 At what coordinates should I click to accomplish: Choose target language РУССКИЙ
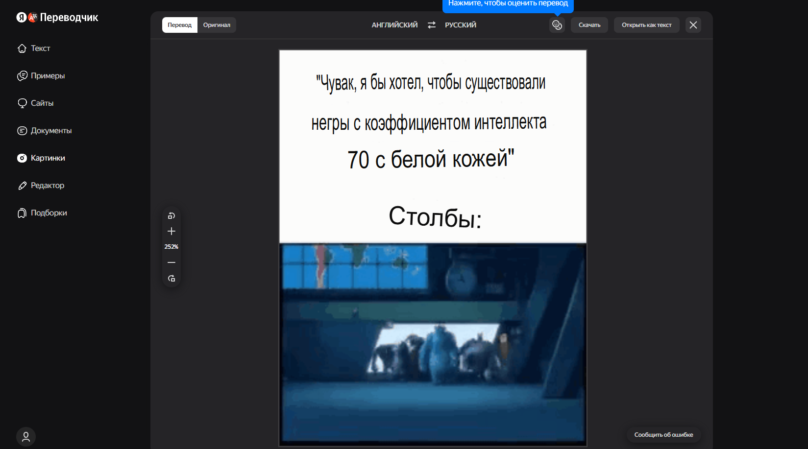(x=461, y=25)
